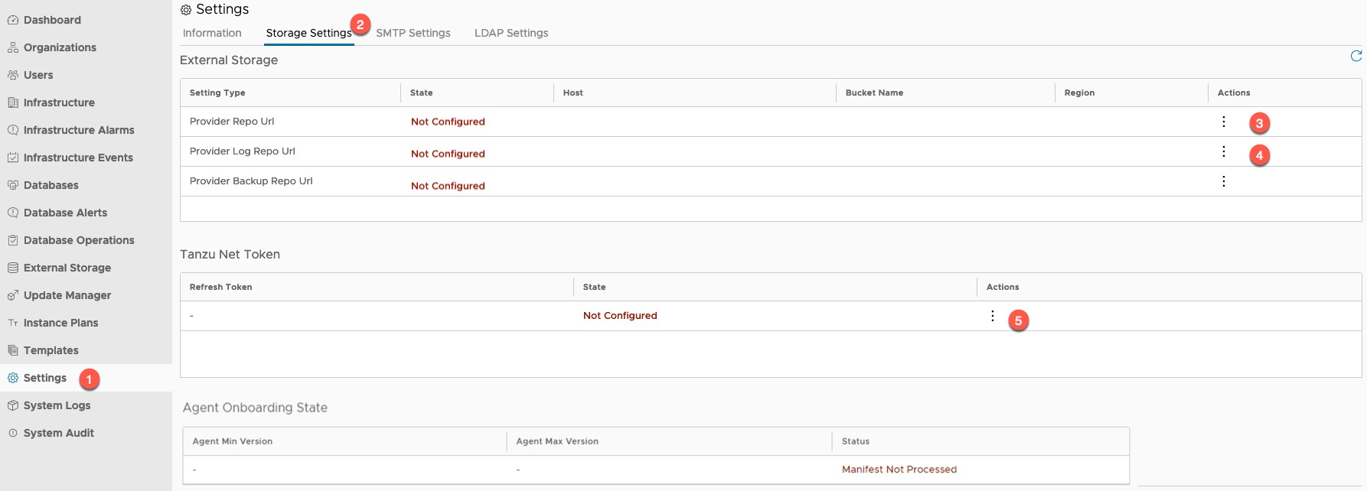Open Tanzu Net Token actions menu
1367x491 pixels.
tap(993, 316)
